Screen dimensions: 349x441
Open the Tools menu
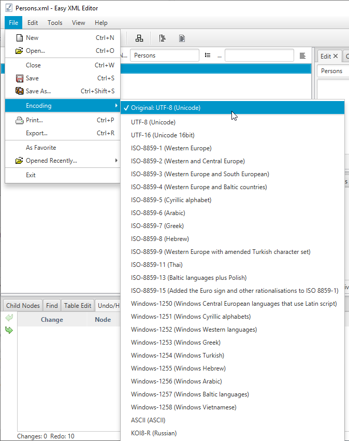pyautogui.click(x=55, y=22)
